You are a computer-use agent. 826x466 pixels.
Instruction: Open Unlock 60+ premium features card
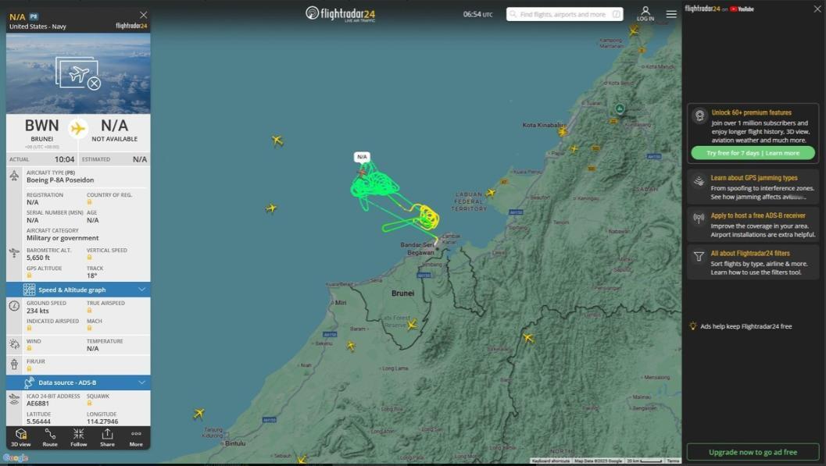(x=753, y=133)
